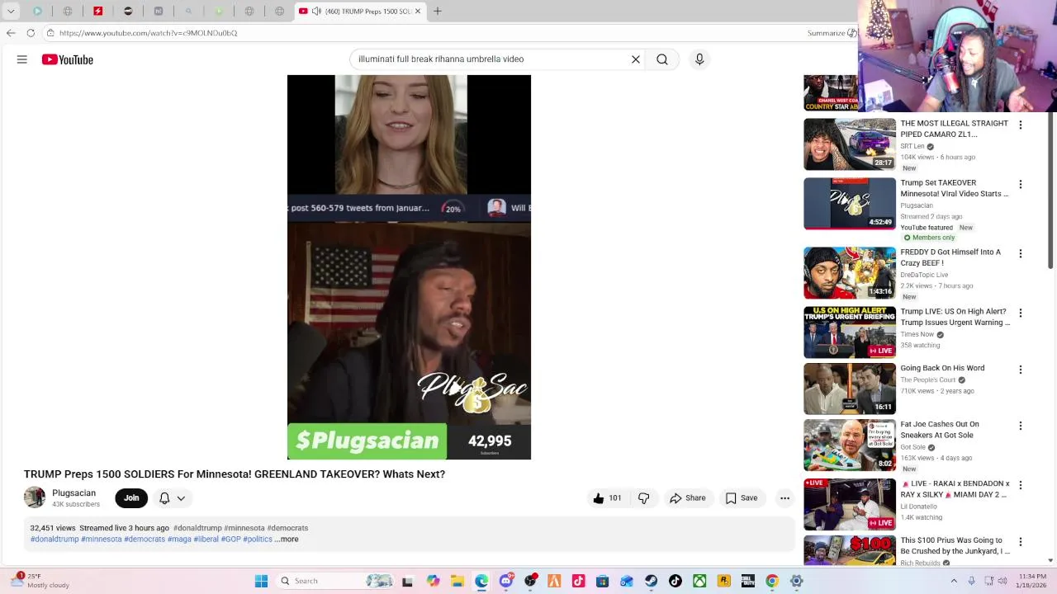This screenshot has height=594, width=1057.
Task: Open options for Trump Set TAKEOVER video
Action: 1021,184
